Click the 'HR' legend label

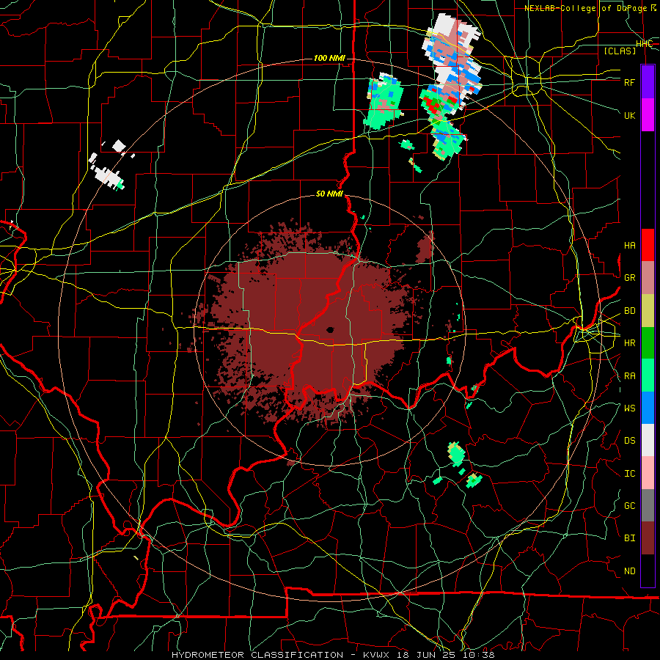[x=629, y=343]
